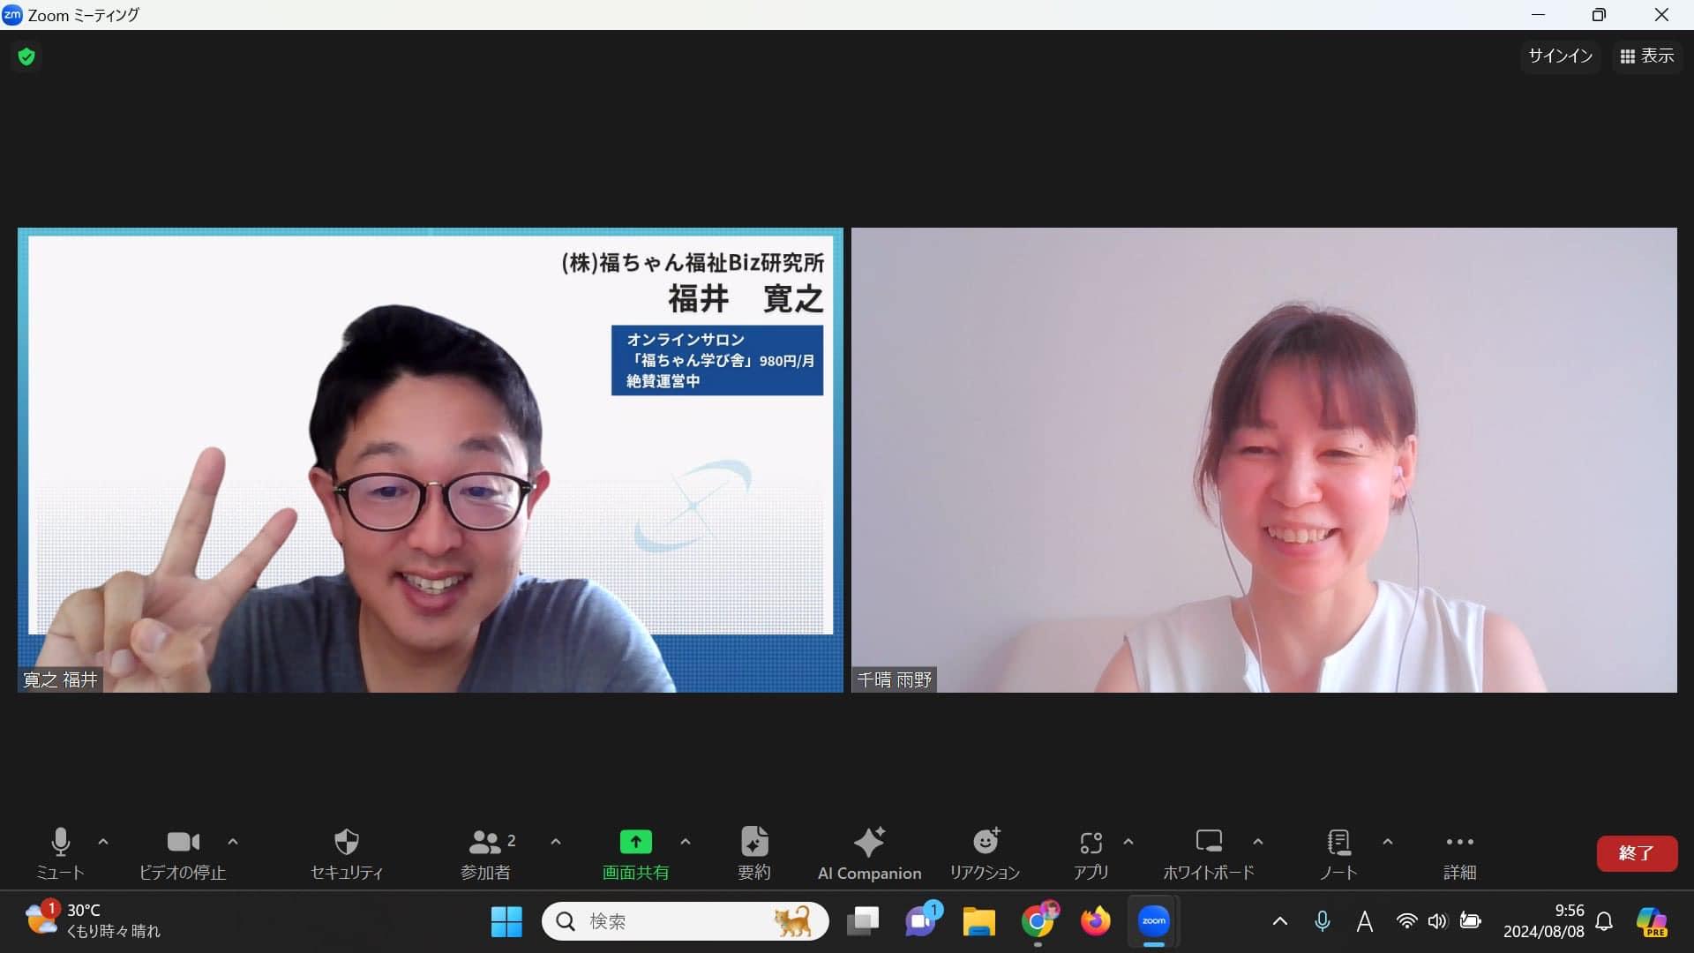The image size is (1694, 953).
Task: Click the Windows taskbar search field
Action: point(671,921)
